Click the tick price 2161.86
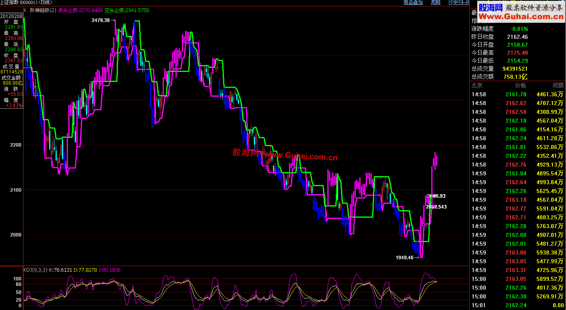 516,129
